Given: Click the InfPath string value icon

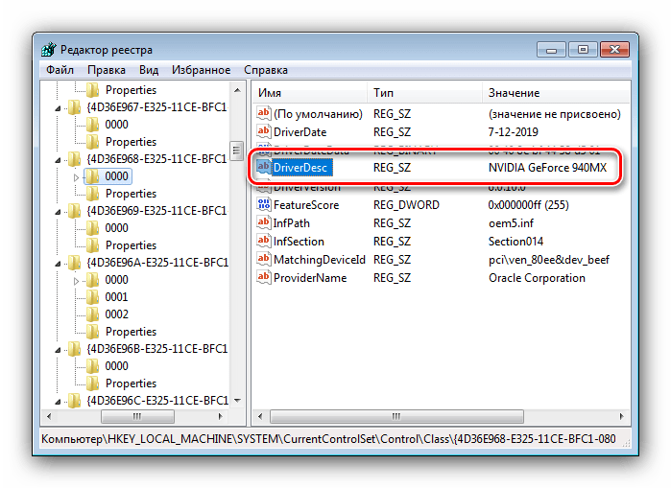Looking at the screenshot, I should [x=264, y=222].
